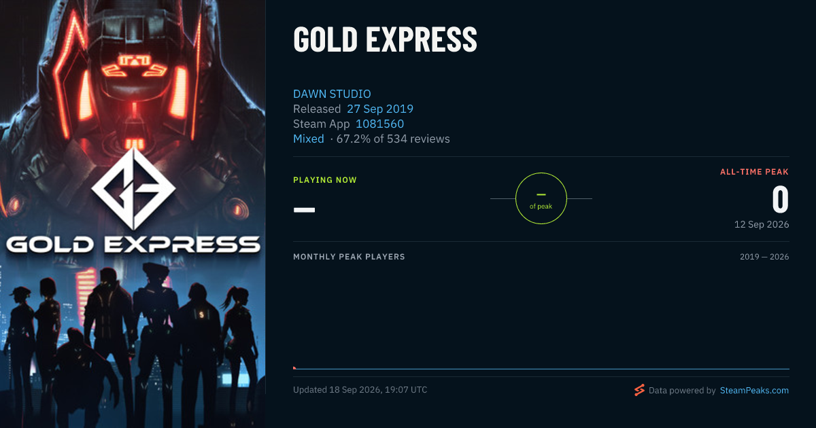Click the monthly peak players chart line
This screenshot has width=816, height=428.
point(541,369)
